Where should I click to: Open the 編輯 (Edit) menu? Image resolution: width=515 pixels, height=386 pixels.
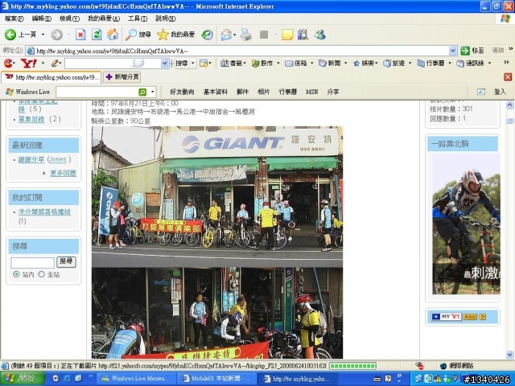click(x=42, y=18)
